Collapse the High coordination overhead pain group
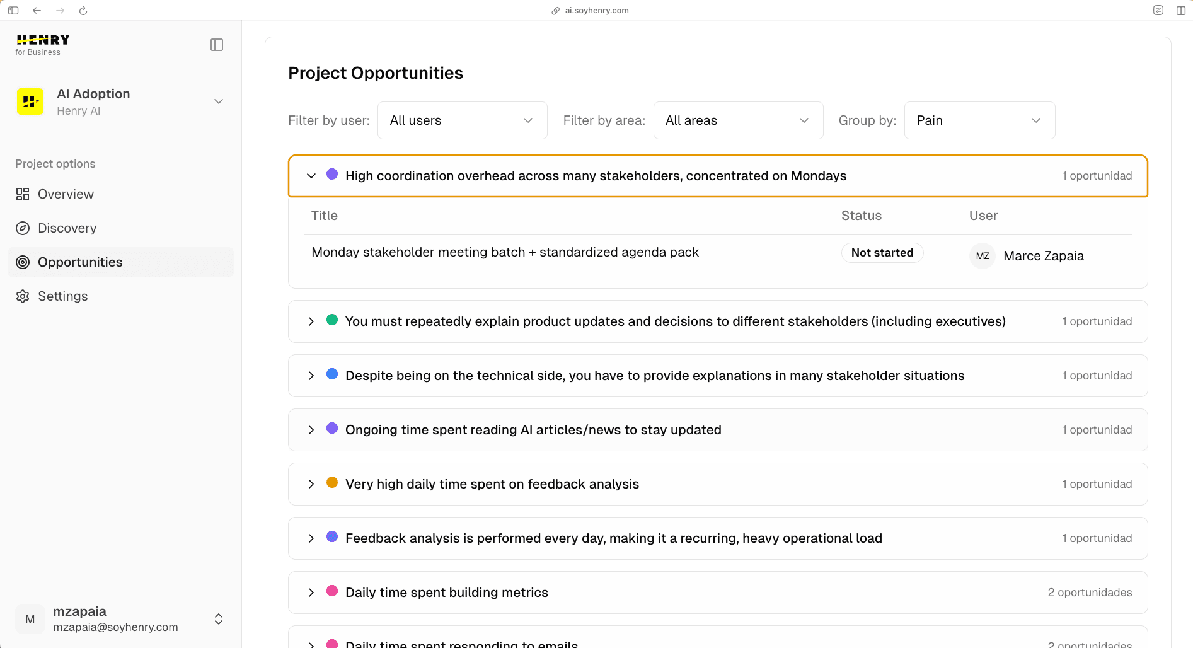The image size is (1193, 648). pos(311,176)
